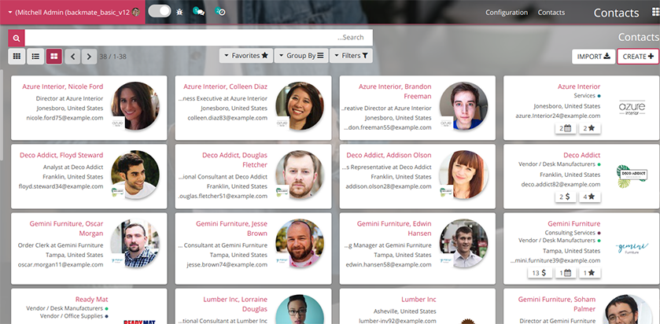
Task: Click Floyd Steward's profile photo
Action: 135,175
